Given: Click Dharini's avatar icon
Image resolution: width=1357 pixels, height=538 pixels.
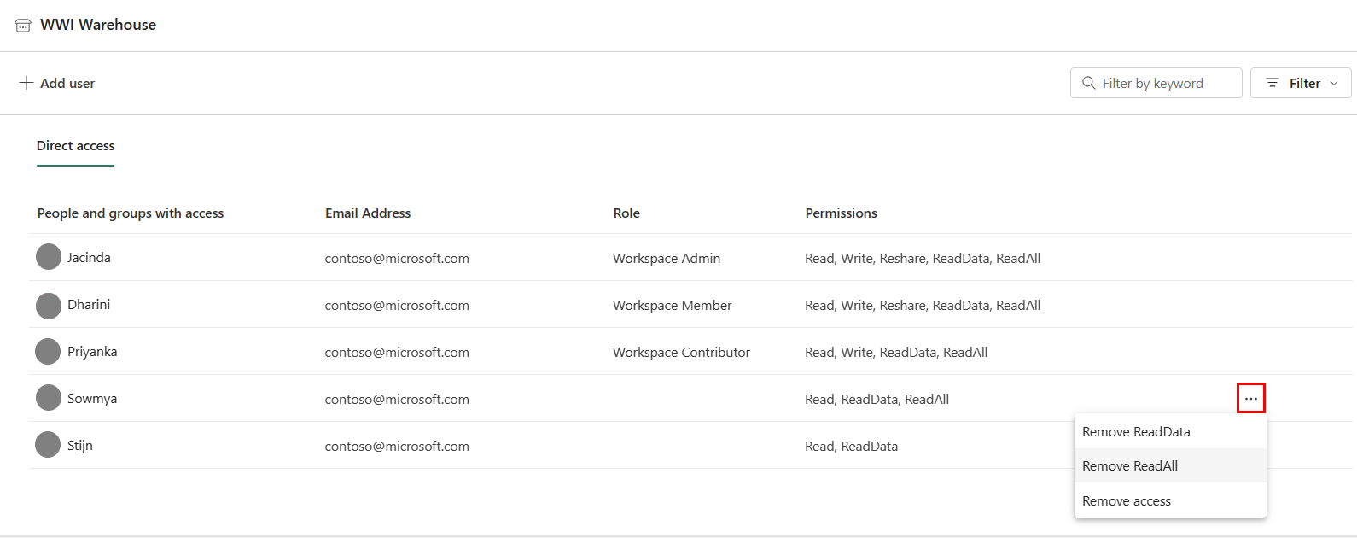Looking at the screenshot, I should tap(49, 305).
